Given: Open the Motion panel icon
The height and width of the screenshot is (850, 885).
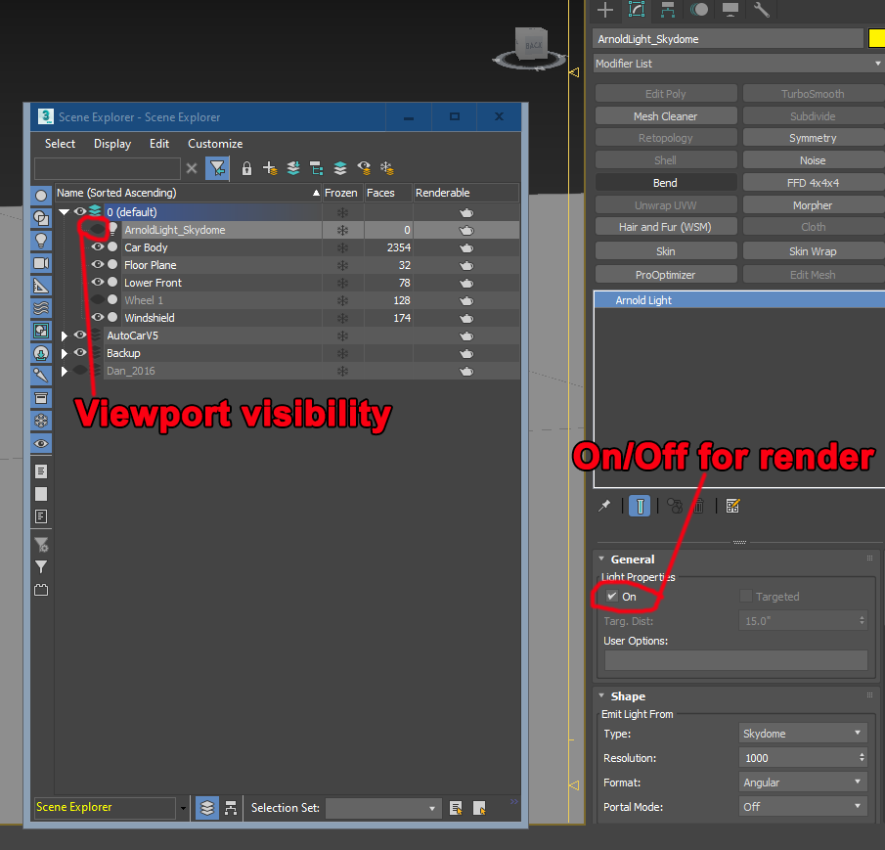Looking at the screenshot, I should click(699, 10).
